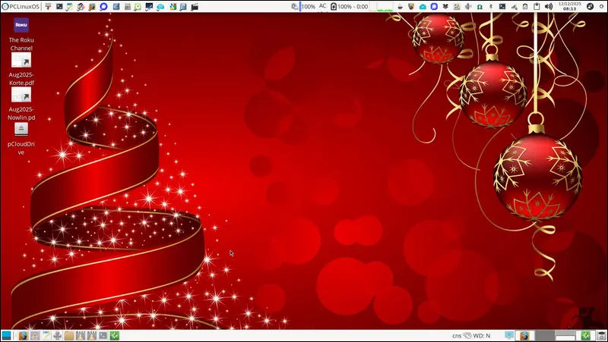Click the monitor icon next to WD: N
The image size is (608, 342).
pos(509,335)
